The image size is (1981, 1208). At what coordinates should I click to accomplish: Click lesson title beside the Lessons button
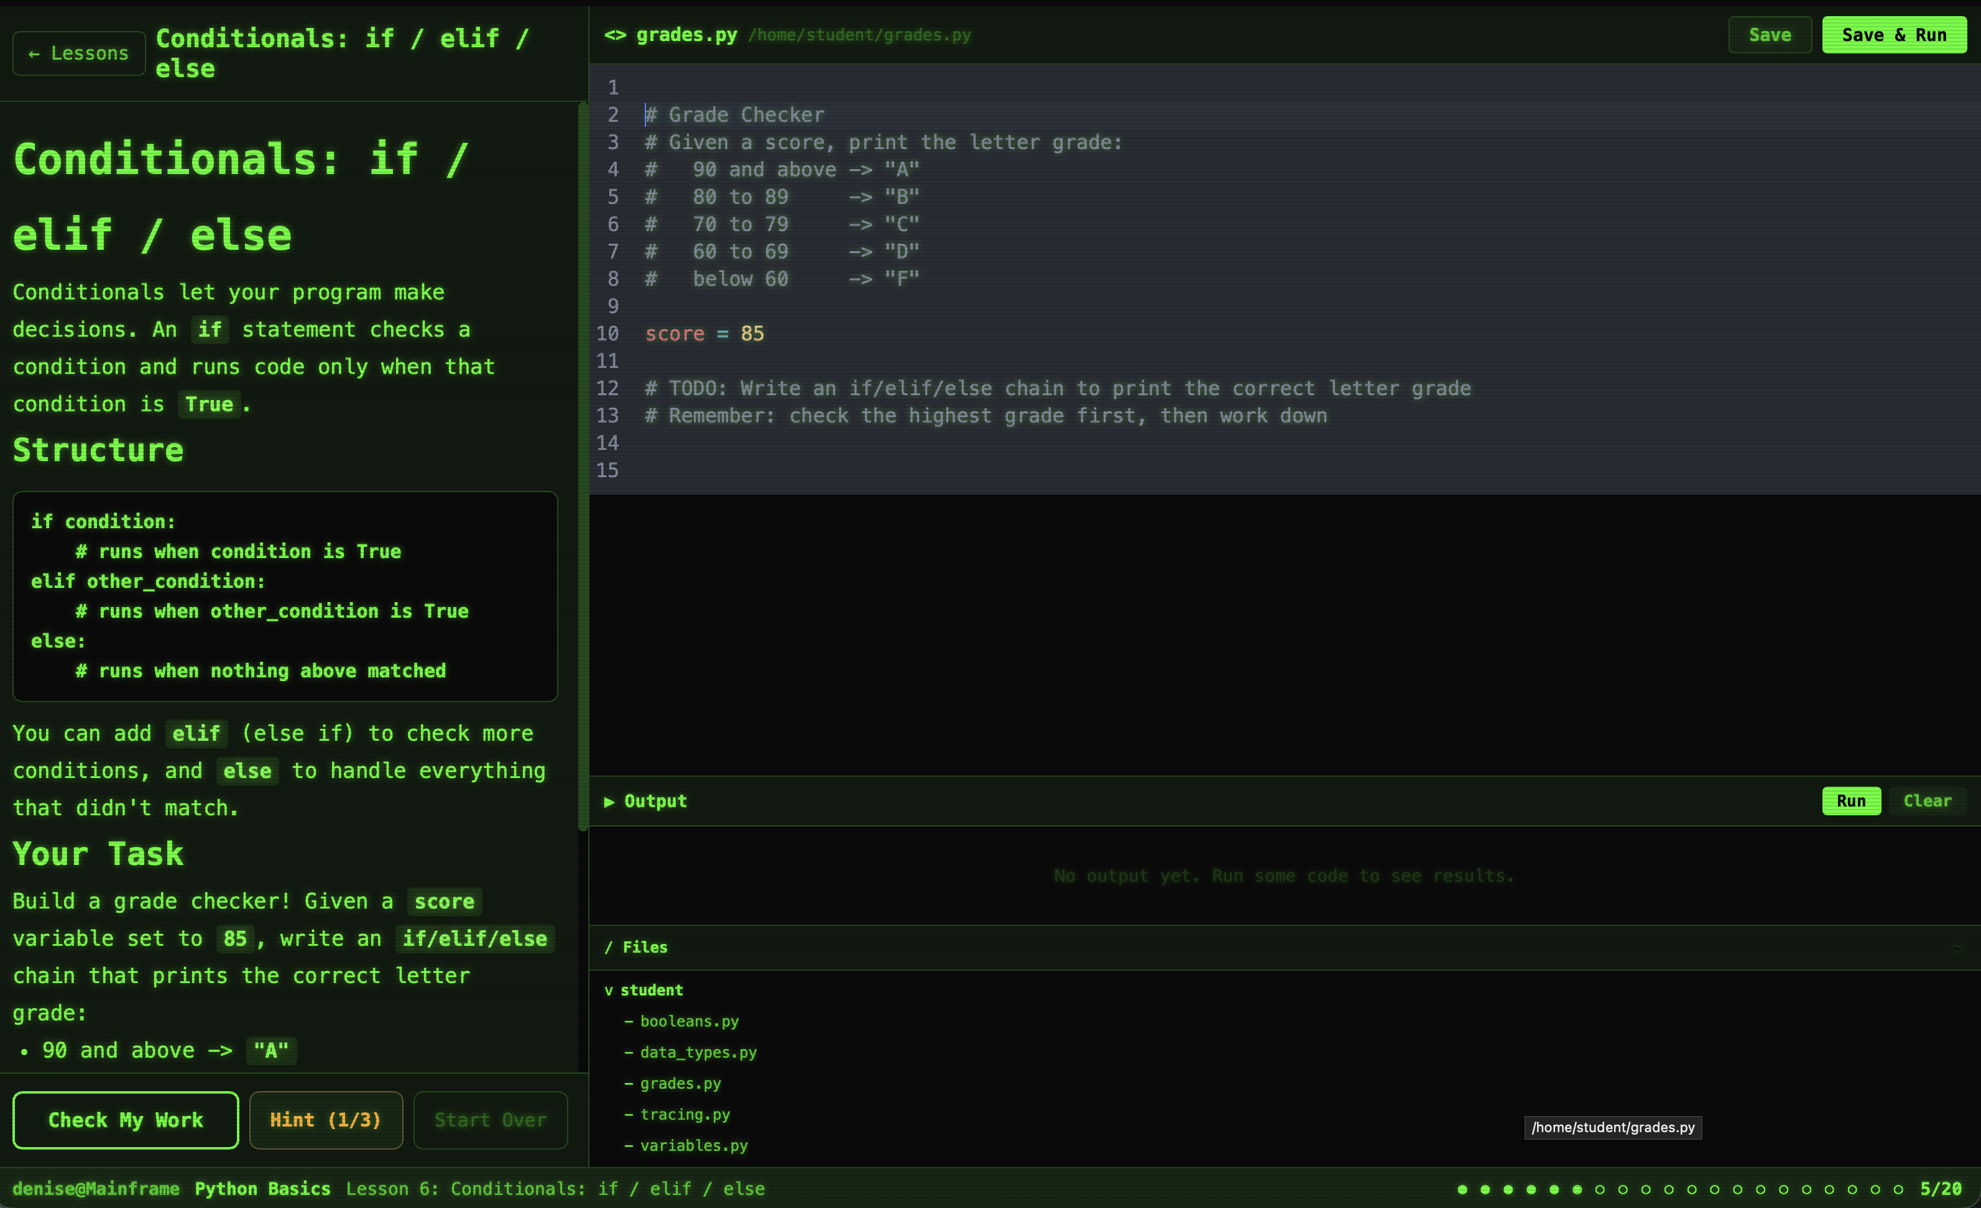(x=342, y=53)
